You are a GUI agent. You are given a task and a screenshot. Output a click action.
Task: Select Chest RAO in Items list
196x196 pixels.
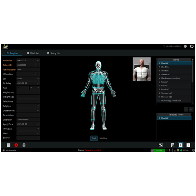175,74
